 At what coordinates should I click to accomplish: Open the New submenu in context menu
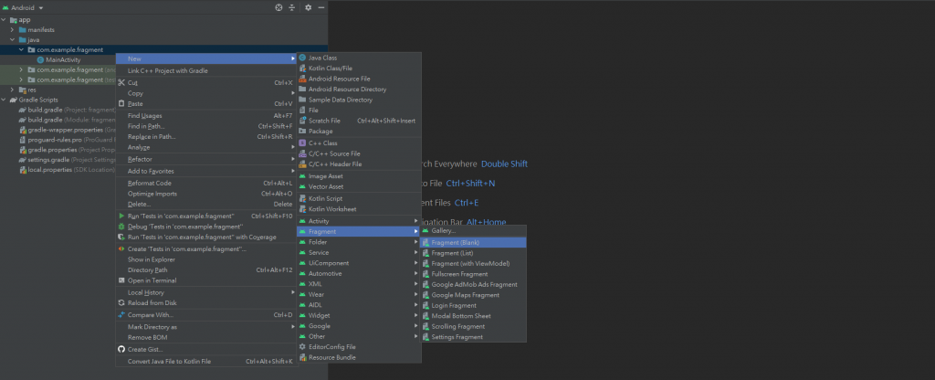pos(206,58)
